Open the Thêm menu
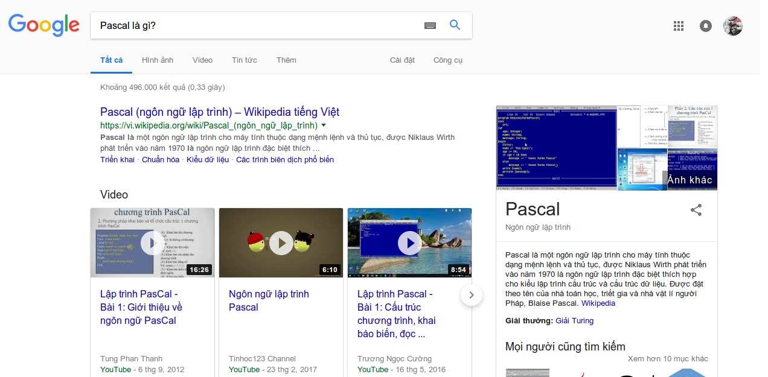 (x=286, y=60)
